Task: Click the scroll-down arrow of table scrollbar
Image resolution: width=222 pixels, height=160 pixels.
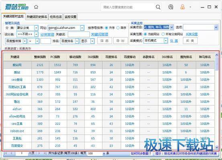Action: (x=217, y=148)
